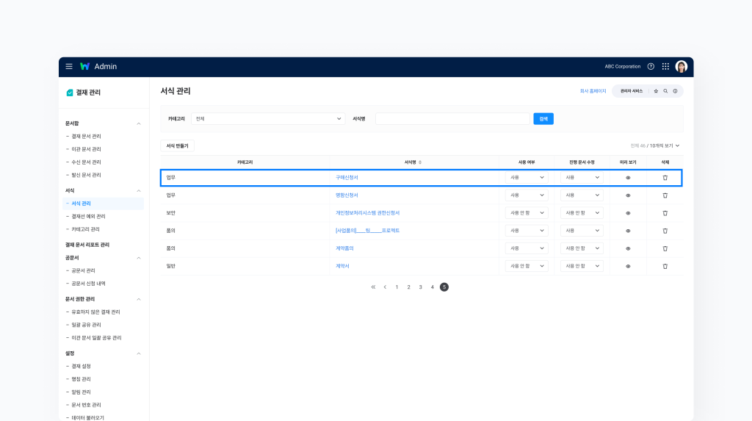Click the magnifier icon beside 관리자 서비스
Viewport: 752px width, 421px height.
pos(665,91)
